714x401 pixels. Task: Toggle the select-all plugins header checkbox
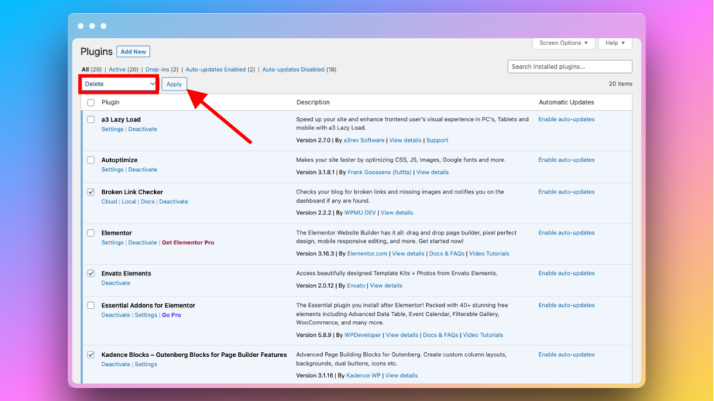click(x=91, y=102)
